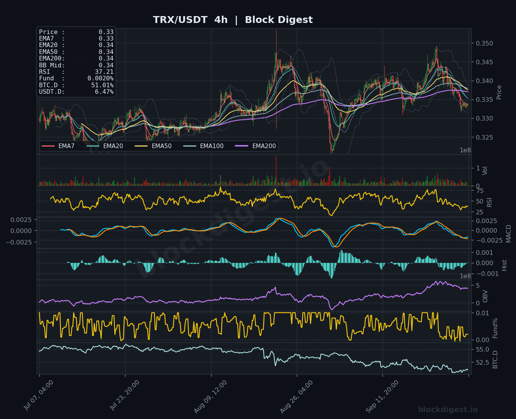This screenshot has width=516, height=419.
Task: Click the EMA200 row in the info box
Action: [x=76, y=59]
